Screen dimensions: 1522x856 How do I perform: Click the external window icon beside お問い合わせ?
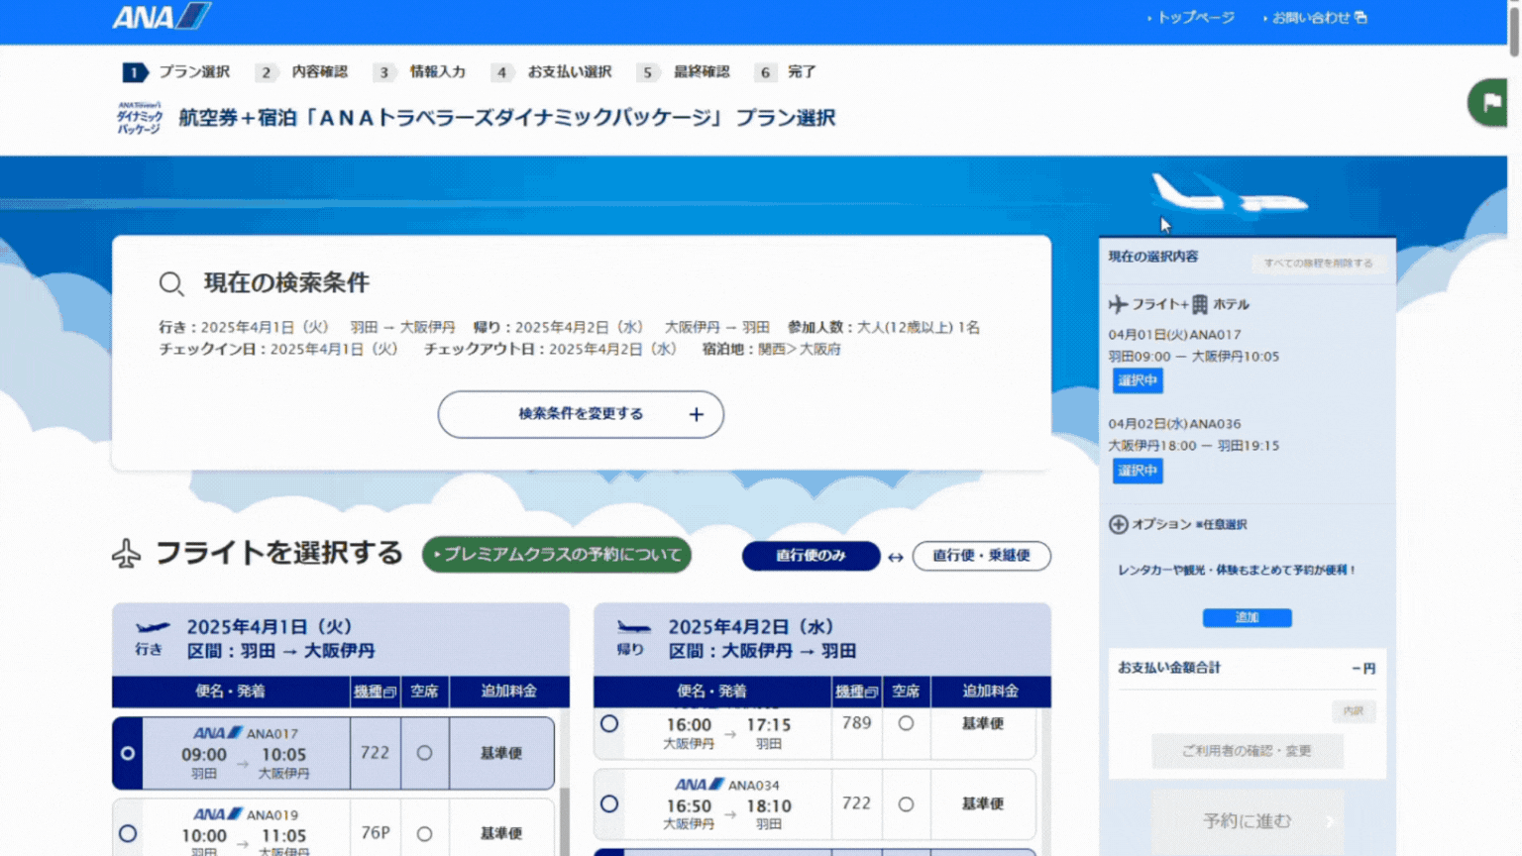coord(1361,17)
